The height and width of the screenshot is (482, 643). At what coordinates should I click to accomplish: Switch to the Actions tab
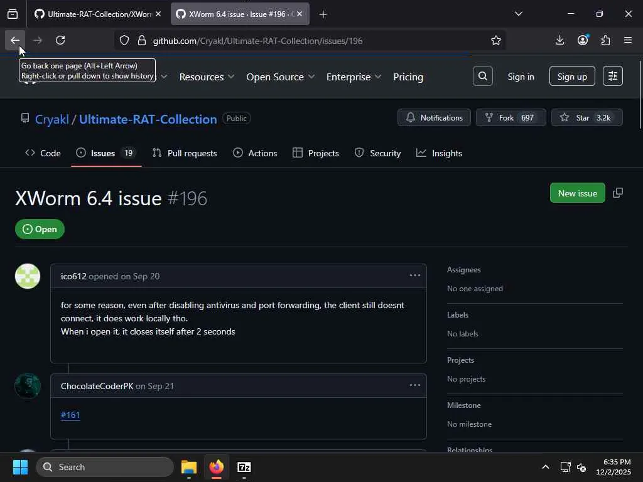click(x=255, y=153)
